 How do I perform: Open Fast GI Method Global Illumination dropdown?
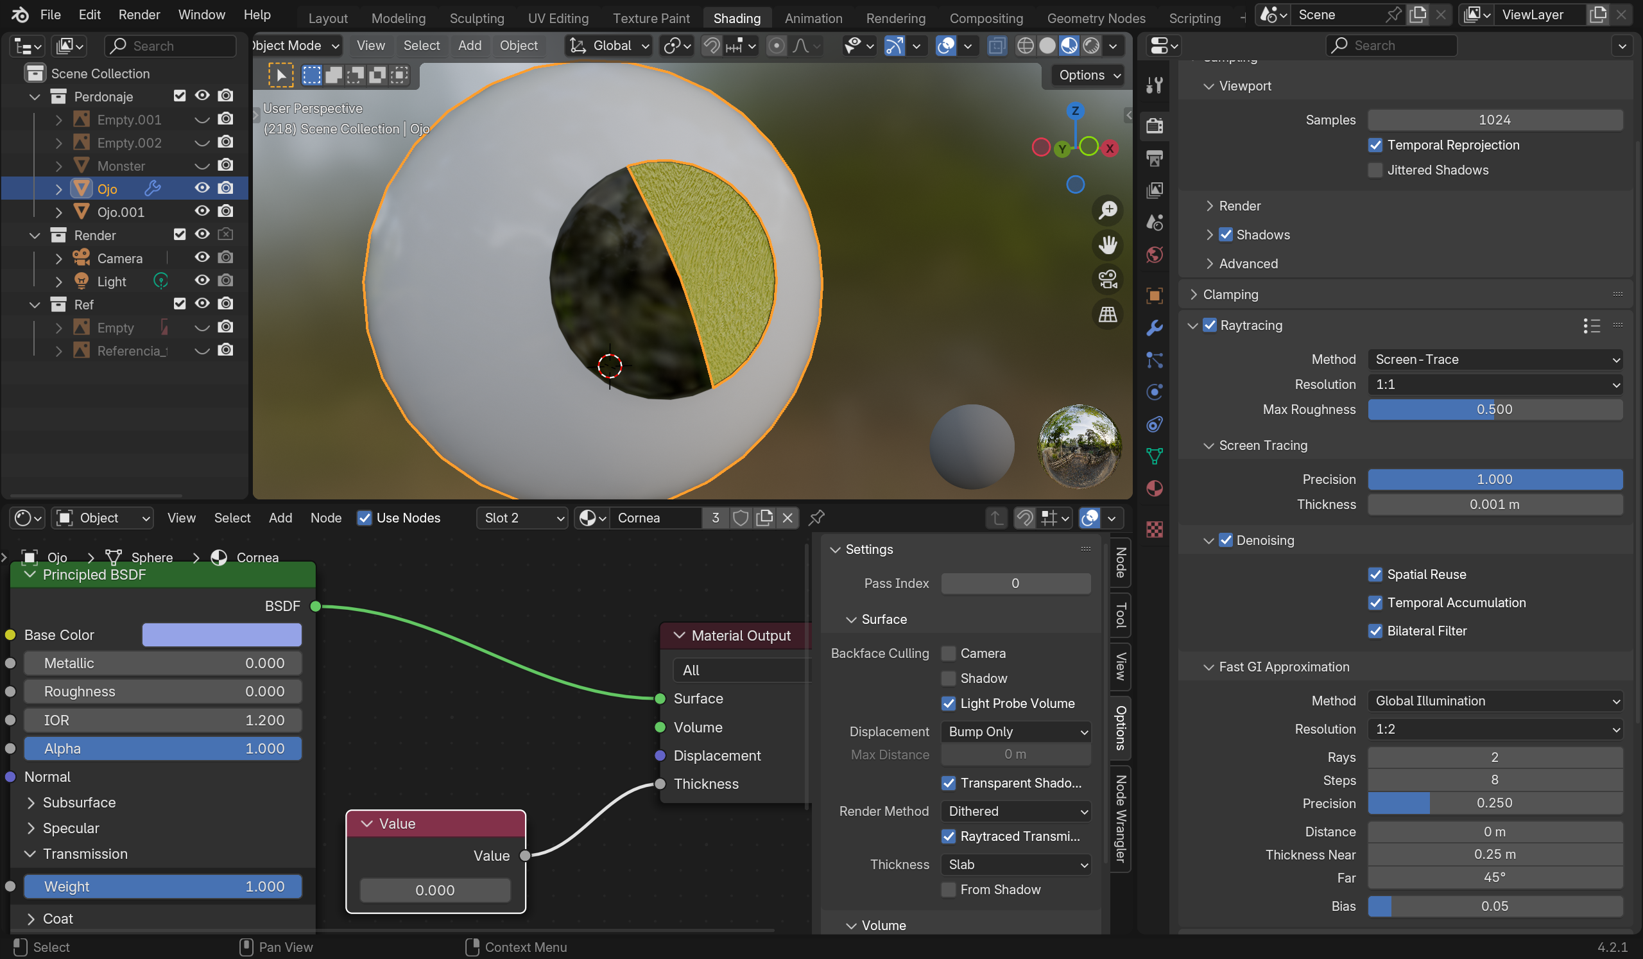click(x=1495, y=702)
